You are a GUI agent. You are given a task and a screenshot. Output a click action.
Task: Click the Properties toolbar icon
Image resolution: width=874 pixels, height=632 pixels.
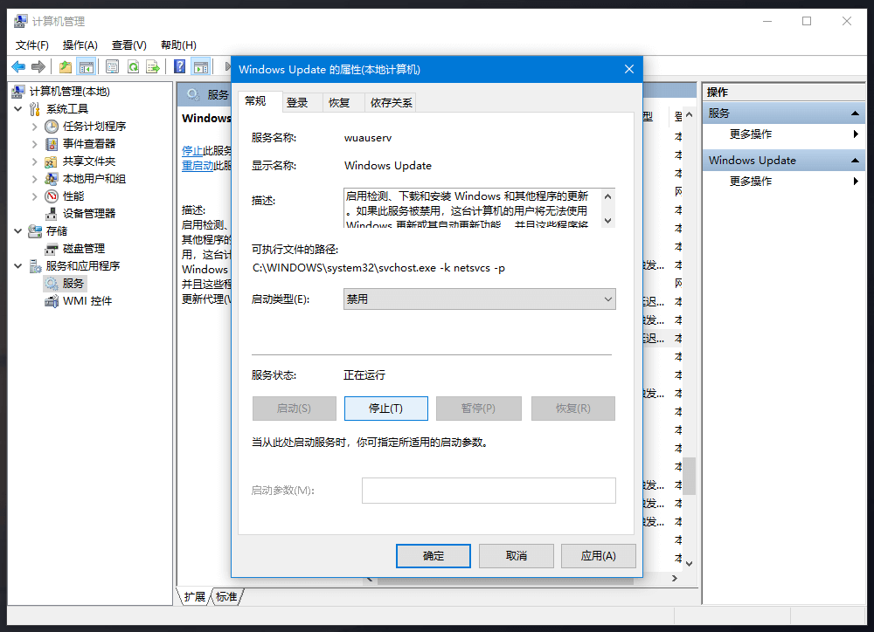[x=112, y=67]
